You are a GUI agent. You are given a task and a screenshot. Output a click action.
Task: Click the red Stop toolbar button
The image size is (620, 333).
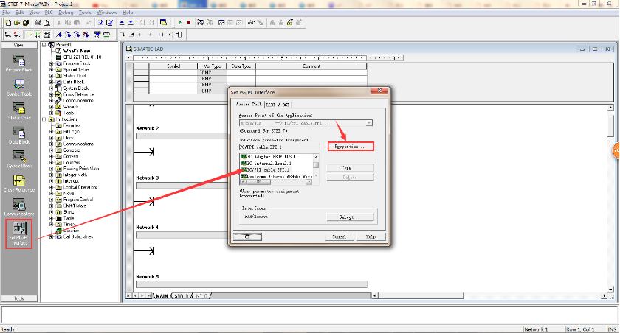point(189,23)
